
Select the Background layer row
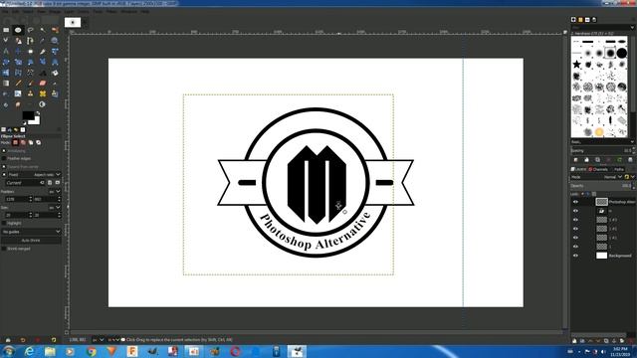click(x=602, y=256)
